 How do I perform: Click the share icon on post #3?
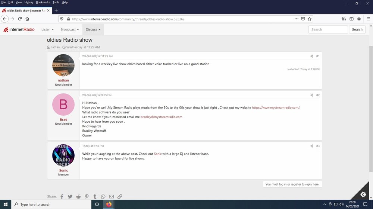(311, 146)
